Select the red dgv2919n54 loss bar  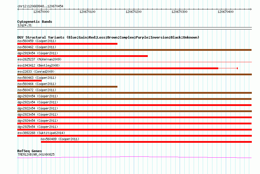coord(82,56)
